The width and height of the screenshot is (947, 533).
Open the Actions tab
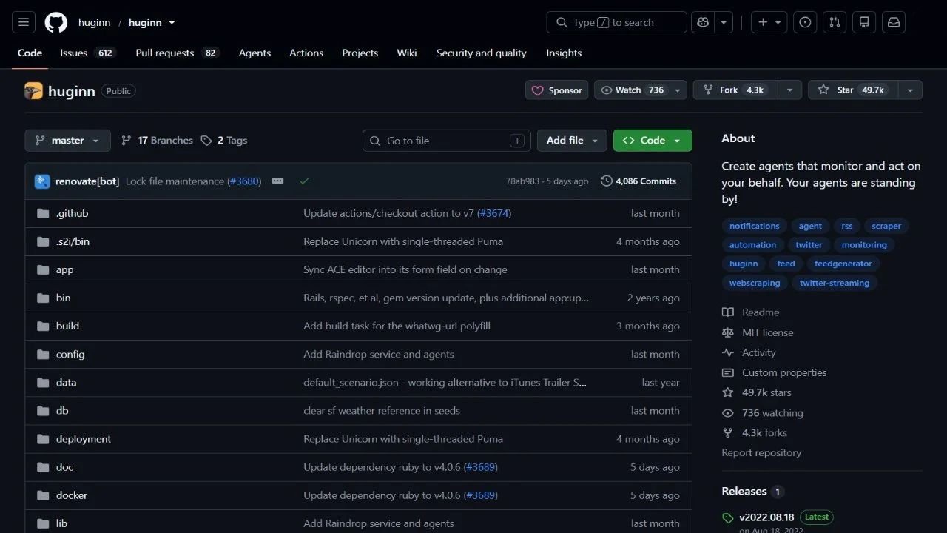306,53
